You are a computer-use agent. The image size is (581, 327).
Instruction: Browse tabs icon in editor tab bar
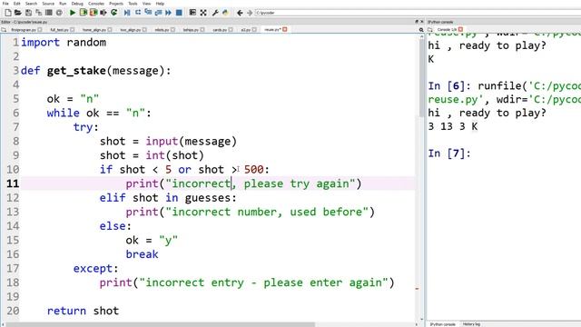(x=4, y=30)
